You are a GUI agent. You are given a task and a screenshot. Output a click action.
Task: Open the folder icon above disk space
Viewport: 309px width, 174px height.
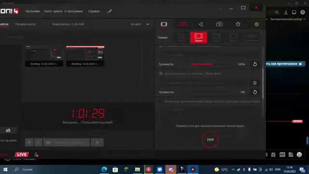(8, 130)
